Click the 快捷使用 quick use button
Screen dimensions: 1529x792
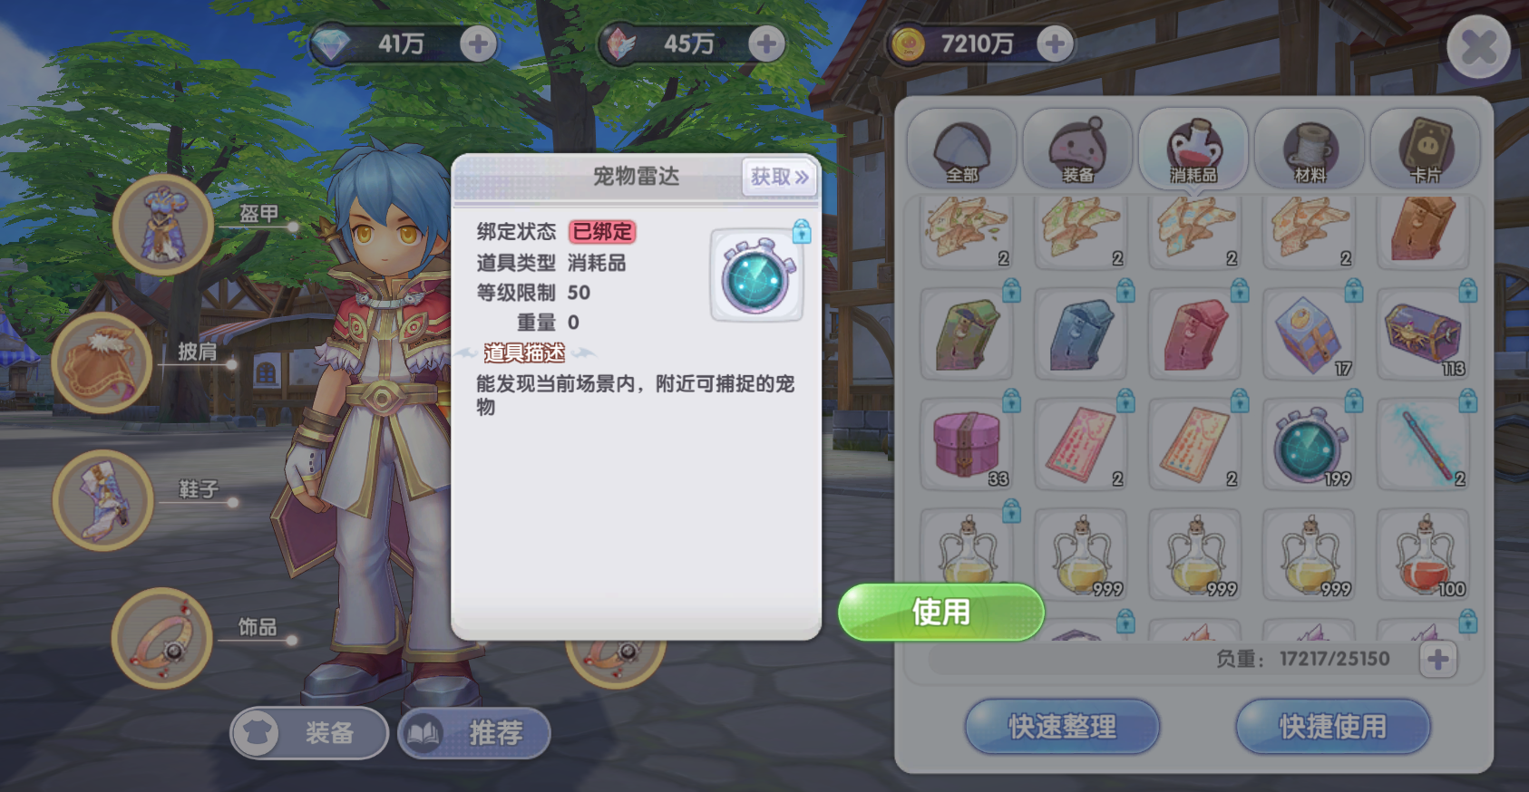[x=1333, y=727]
